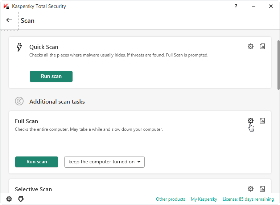Click the Quick Scan heading
280x205 pixels.
pyautogui.click(x=44, y=47)
